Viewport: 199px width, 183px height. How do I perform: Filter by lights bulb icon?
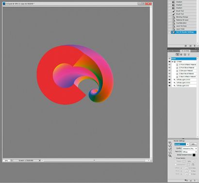click(188, 54)
